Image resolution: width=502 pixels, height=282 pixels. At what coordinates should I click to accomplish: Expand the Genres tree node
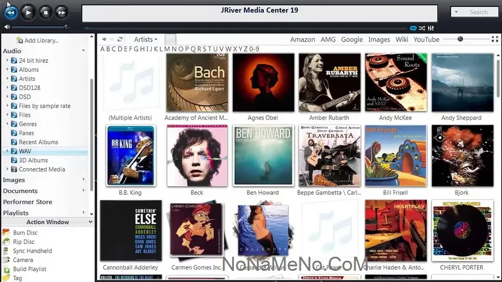pos(7,124)
